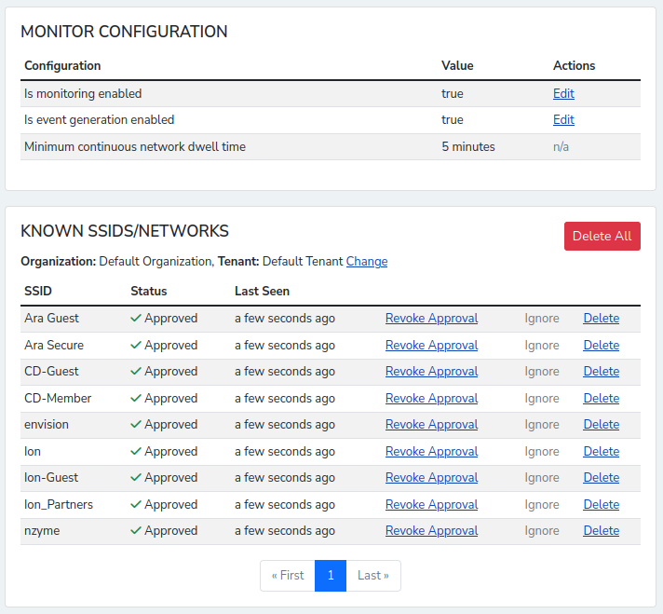Click the '5 minutes' dwell time value
Image resolution: width=663 pixels, height=614 pixels.
468,147
